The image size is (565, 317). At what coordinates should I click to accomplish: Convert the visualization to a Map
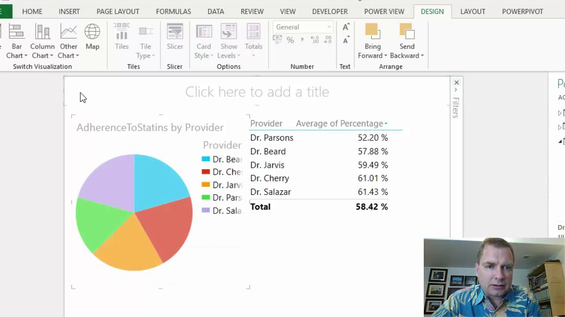[92, 37]
